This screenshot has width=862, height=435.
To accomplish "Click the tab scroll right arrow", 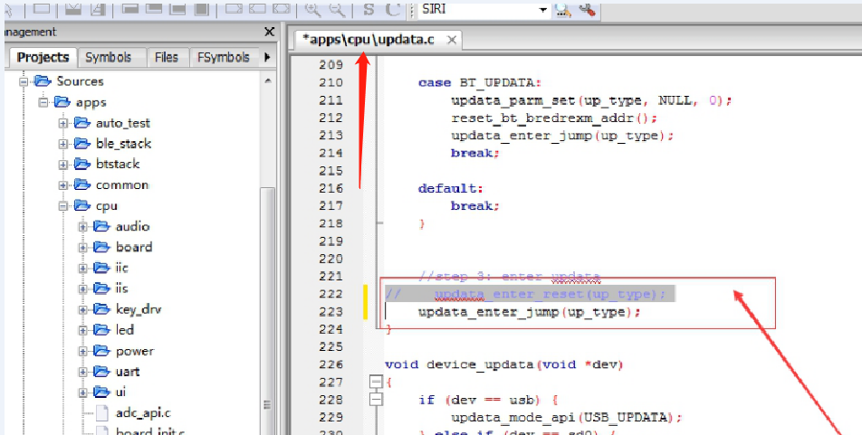I will tap(267, 57).
